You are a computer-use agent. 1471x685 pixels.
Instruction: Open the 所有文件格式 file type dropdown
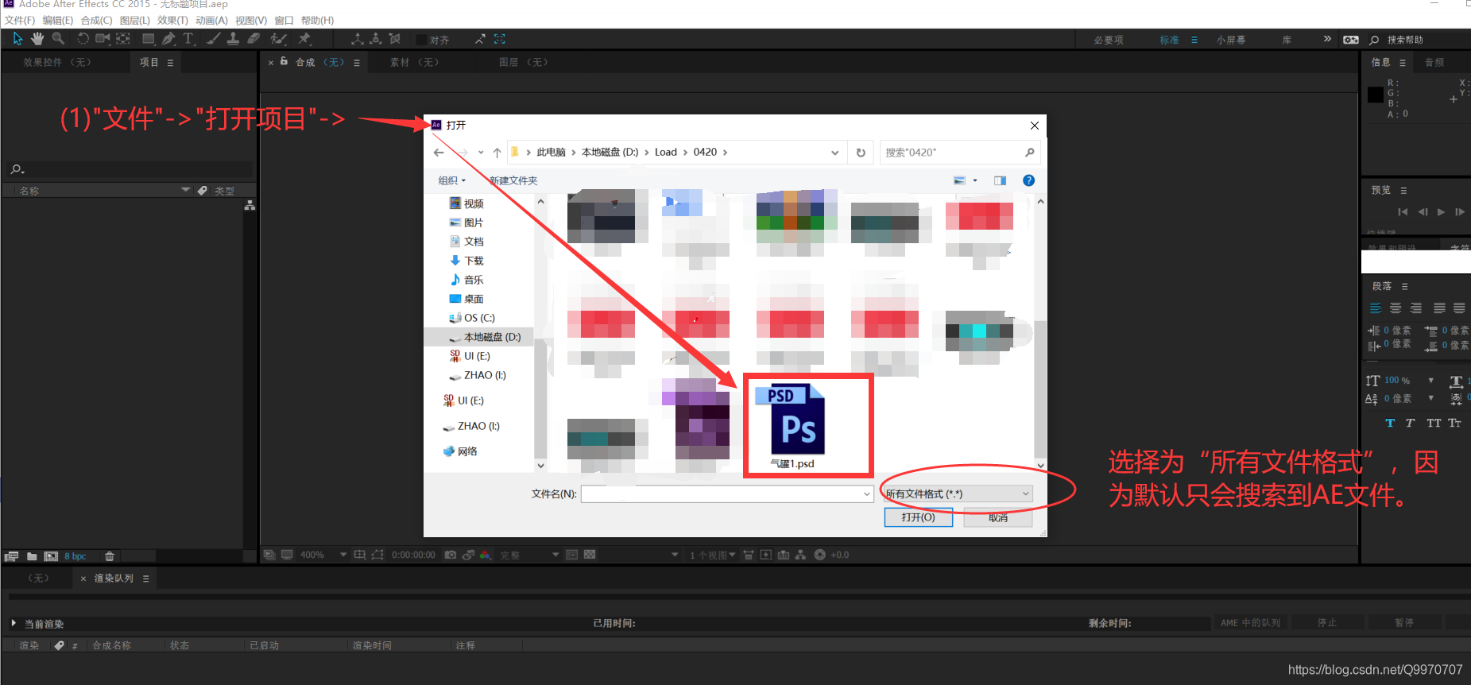click(x=958, y=494)
